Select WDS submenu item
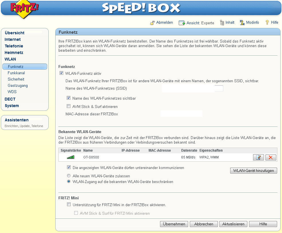Screen dimensions: 282x233 point(12,92)
